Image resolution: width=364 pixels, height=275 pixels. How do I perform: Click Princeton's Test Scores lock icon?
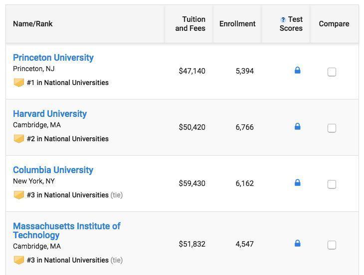297,70
